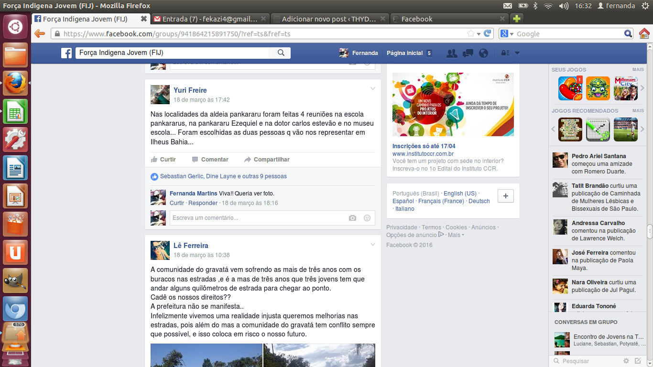Viewport: 653px width, 367px height.
Task: Open search engine selector Google dropdown
Action: click(x=506, y=33)
